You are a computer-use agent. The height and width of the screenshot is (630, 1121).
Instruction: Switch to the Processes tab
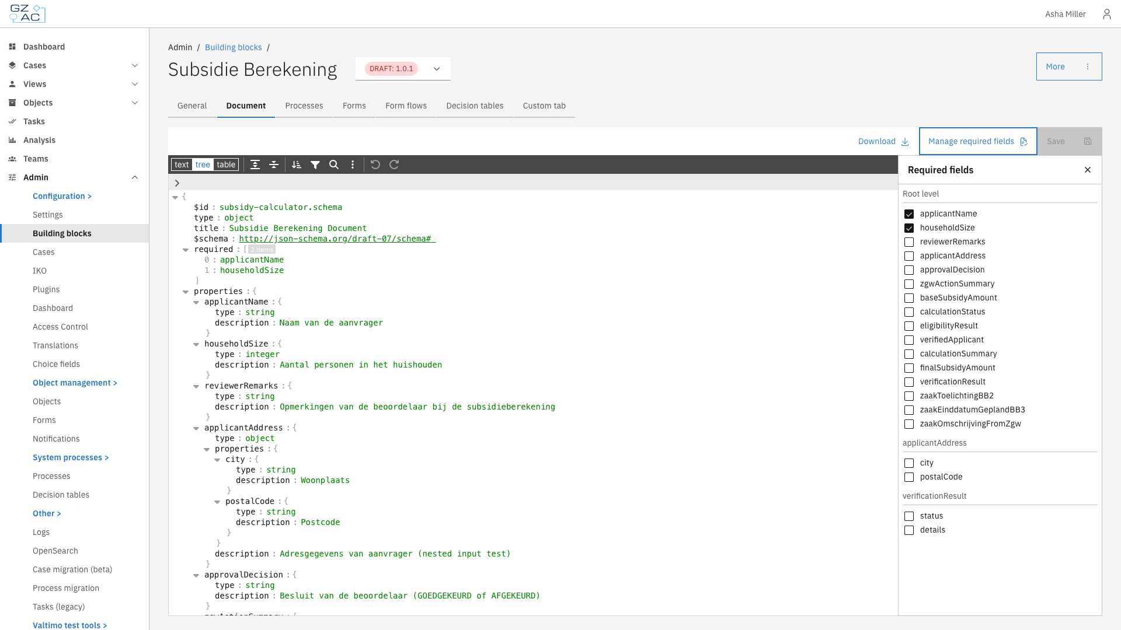[304, 106]
